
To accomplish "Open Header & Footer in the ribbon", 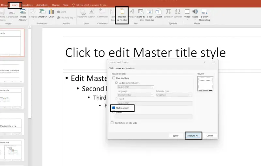I will (122, 15).
